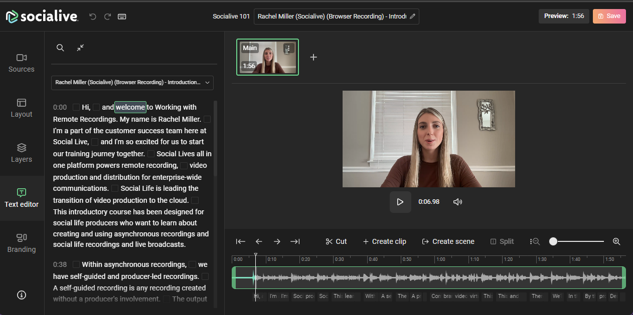Click Create clip

(x=384, y=241)
